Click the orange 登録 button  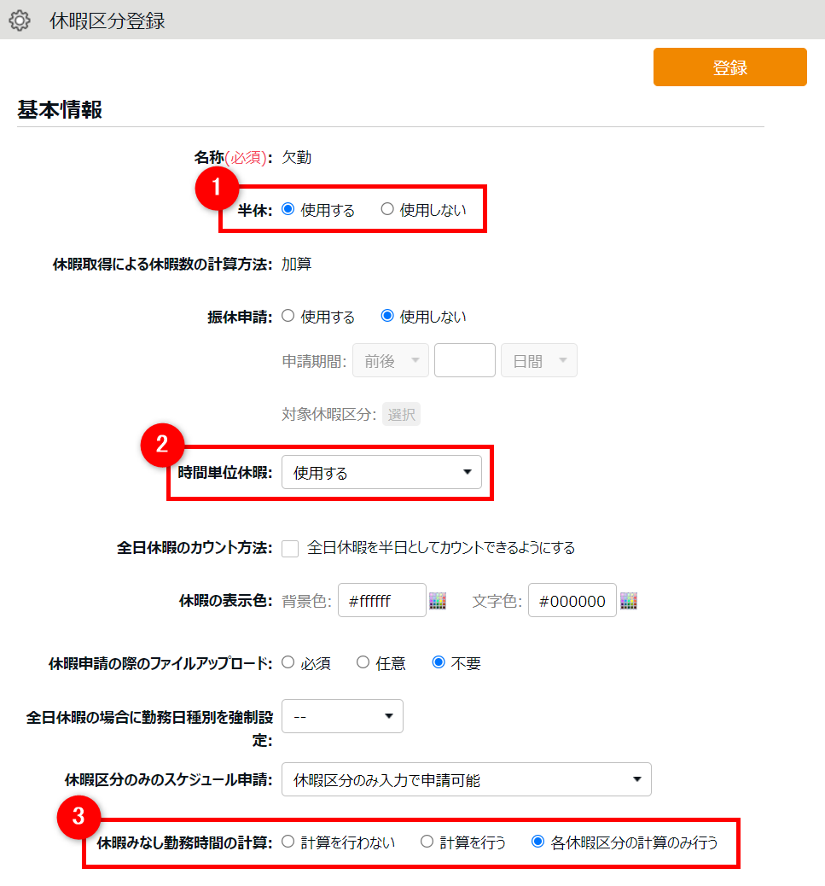(x=729, y=67)
